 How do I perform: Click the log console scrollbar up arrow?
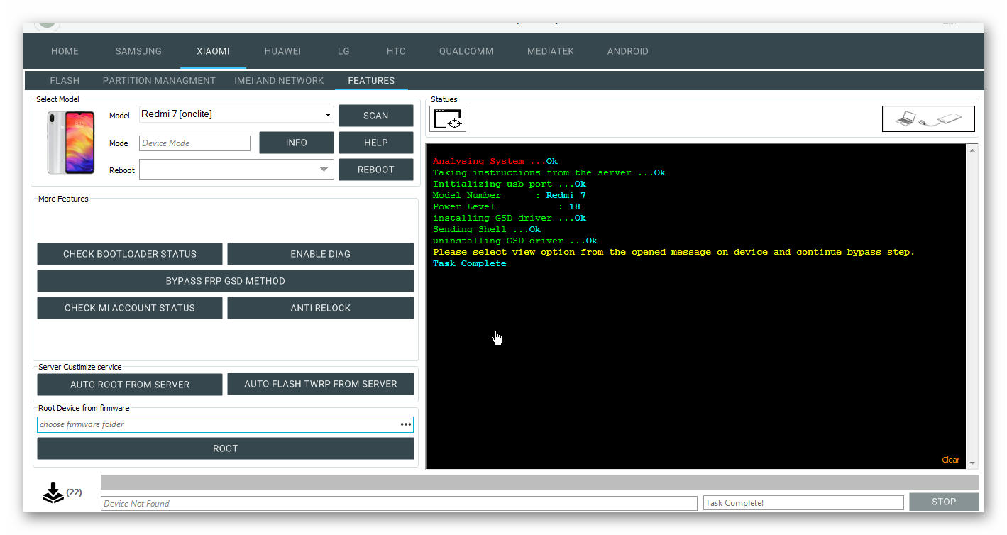[972, 150]
